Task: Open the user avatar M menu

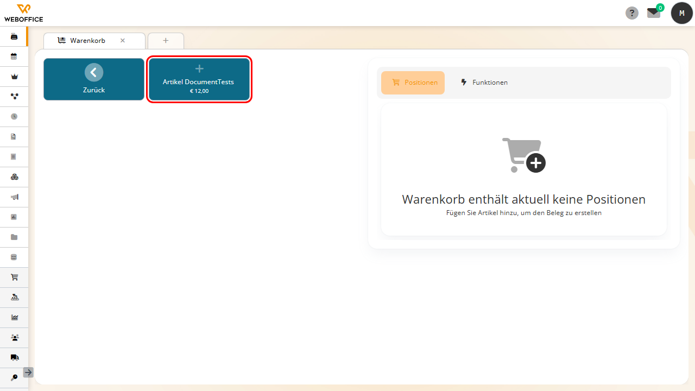Action: pyautogui.click(x=682, y=13)
